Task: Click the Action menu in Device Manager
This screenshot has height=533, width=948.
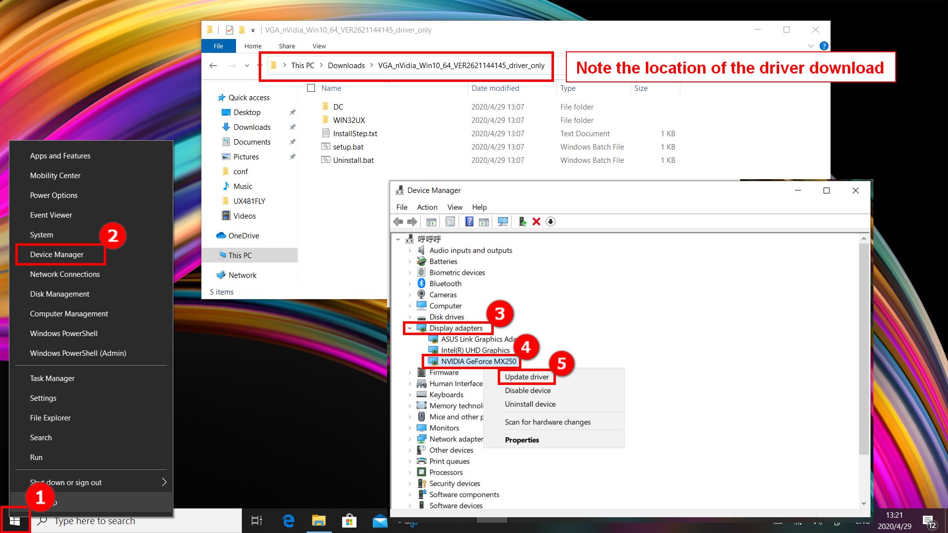Action: [427, 206]
